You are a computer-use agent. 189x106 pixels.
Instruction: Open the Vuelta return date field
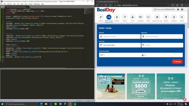pyautogui.click(x=162, y=45)
